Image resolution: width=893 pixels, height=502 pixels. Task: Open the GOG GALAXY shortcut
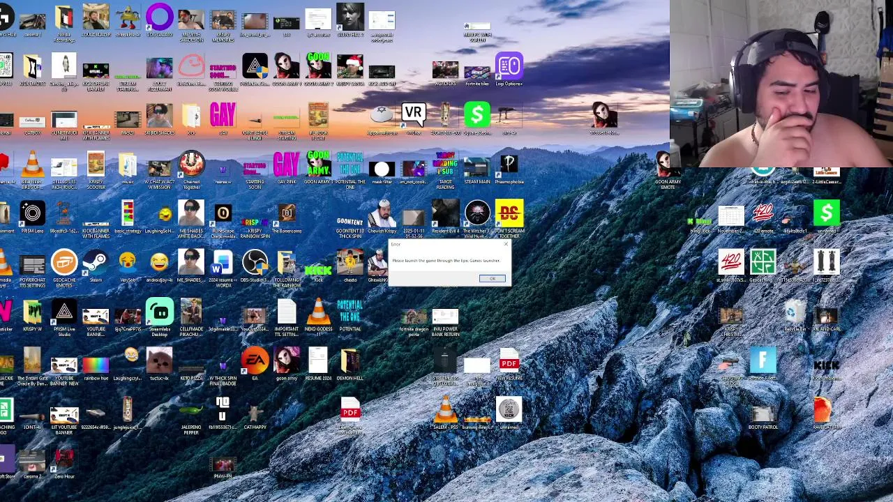coord(159,21)
